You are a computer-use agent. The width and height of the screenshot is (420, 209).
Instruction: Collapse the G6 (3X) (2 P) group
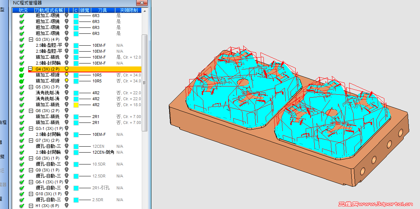pos(30,111)
